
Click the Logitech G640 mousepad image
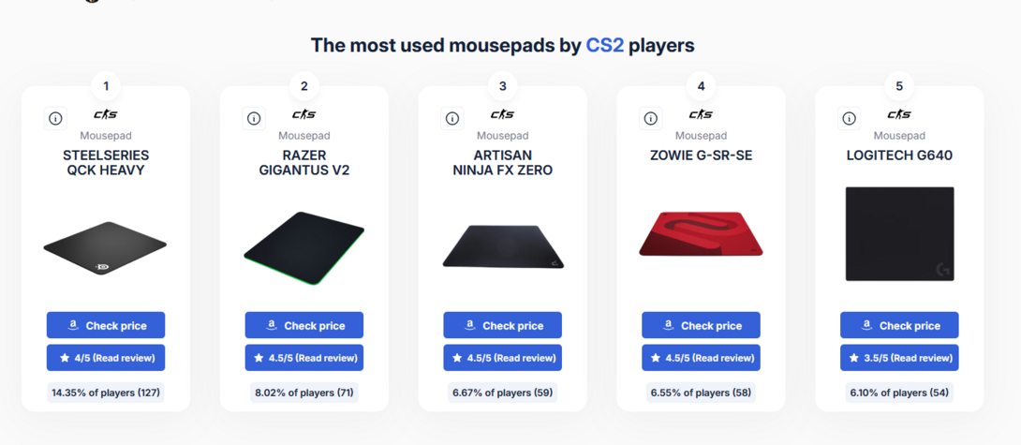click(899, 234)
